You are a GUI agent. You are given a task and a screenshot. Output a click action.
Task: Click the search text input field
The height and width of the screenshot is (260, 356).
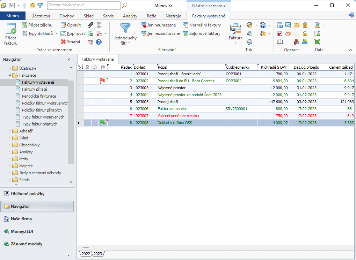point(84,6)
